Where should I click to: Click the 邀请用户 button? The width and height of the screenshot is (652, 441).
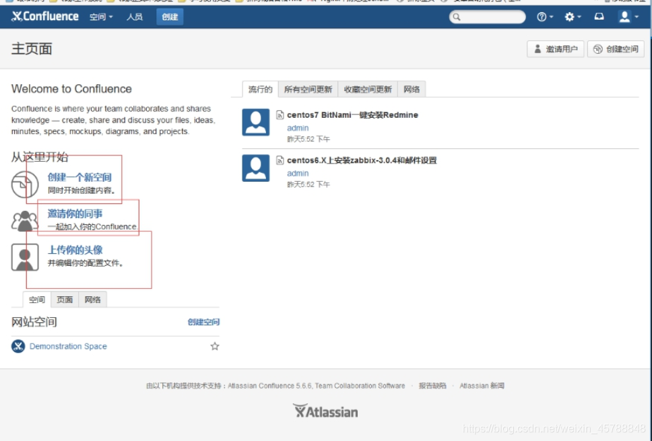point(555,49)
